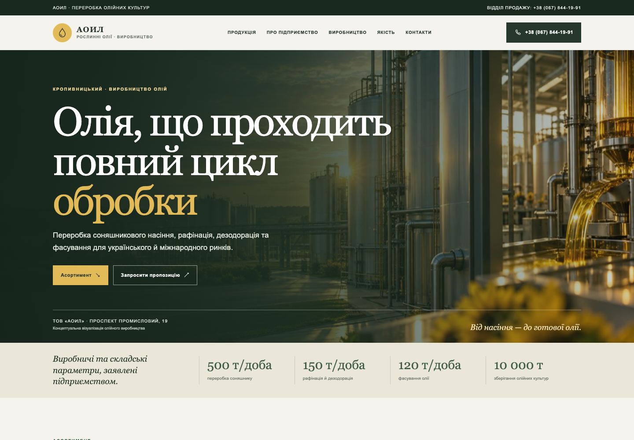634x440 pixels.
Task: Click 'Кропивницький · Виробництво олій' label
Action: click(x=110, y=89)
